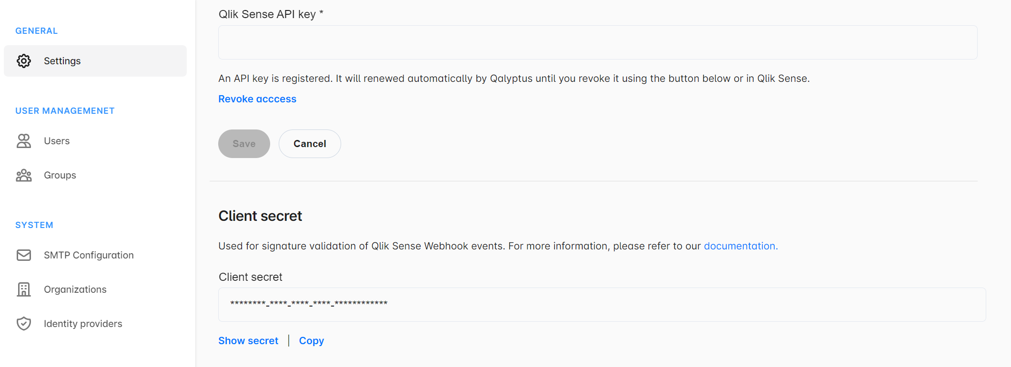
Task: Navigate to Identity providers section
Action: click(82, 323)
